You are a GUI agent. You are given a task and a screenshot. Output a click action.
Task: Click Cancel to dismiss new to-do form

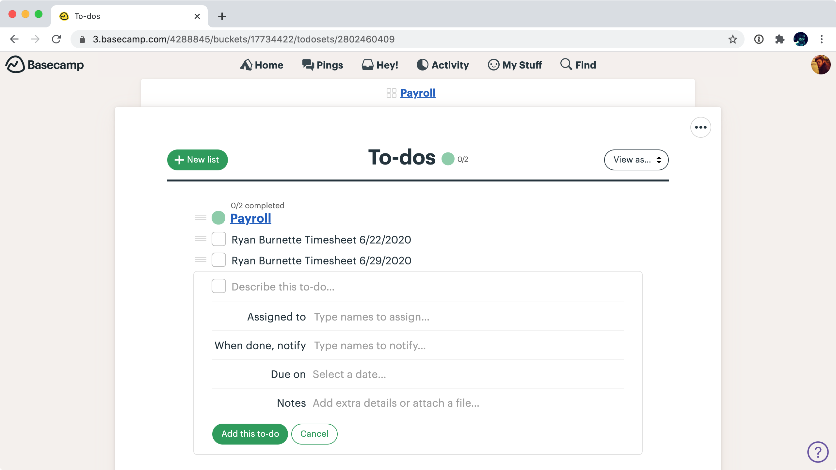point(314,433)
